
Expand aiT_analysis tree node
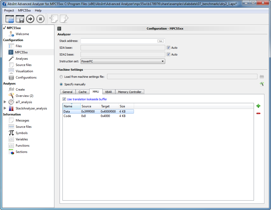click(5, 102)
